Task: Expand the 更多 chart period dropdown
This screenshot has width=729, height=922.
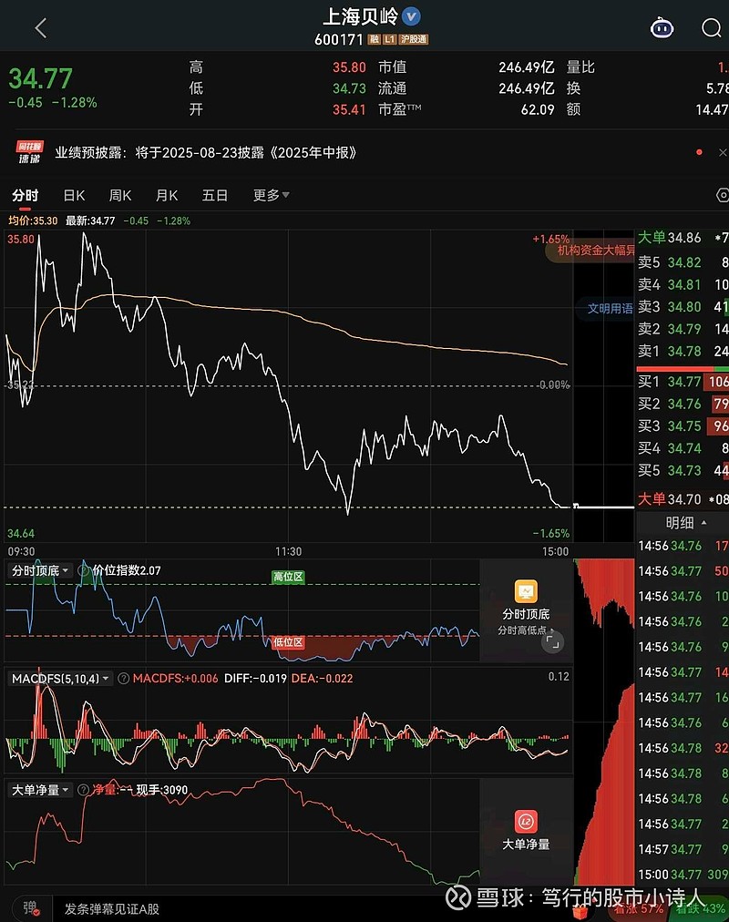Action: (271, 195)
